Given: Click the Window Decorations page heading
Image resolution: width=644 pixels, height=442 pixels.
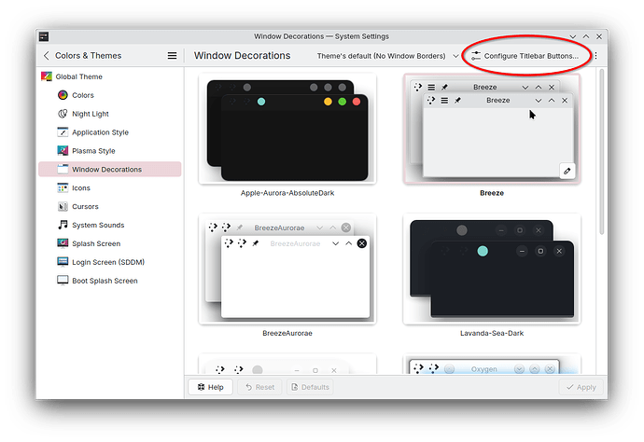Looking at the screenshot, I should [x=243, y=56].
